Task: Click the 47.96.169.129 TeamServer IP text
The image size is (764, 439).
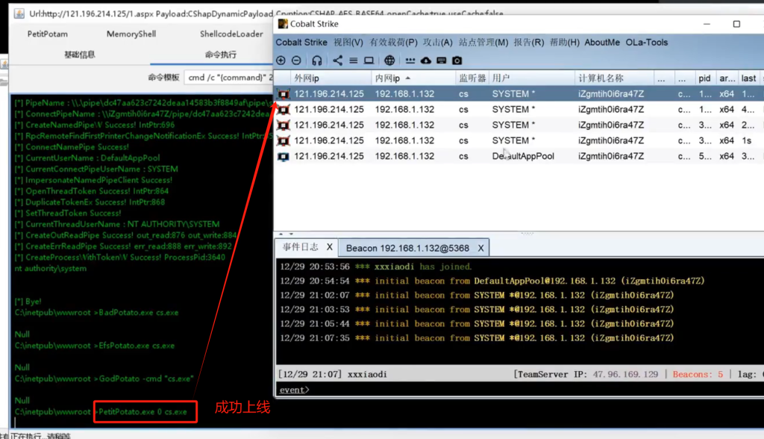Action: [x=625, y=375]
